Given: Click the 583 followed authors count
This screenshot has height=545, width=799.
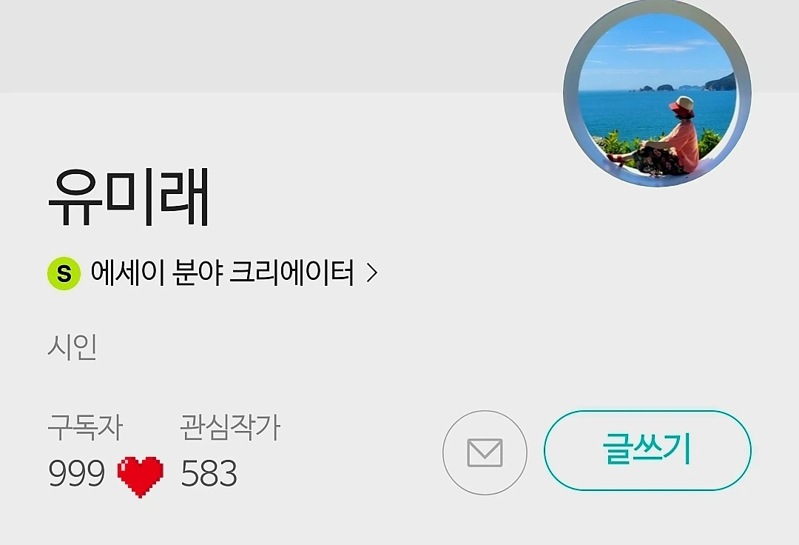Looking at the screenshot, I should 209,473.
